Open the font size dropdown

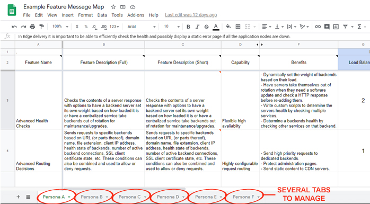point(172,26)
